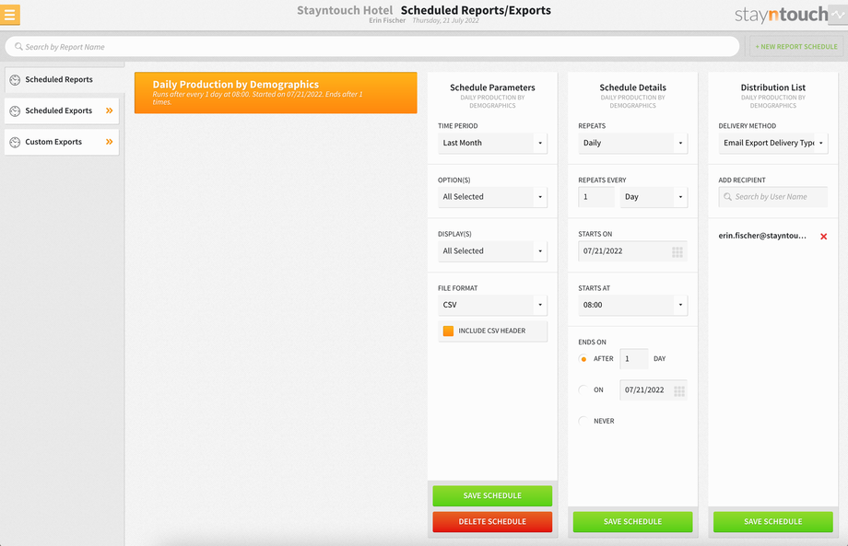
Task: Click the erin.fischer@stayntou... recipient email
Action: pos(762,236)
